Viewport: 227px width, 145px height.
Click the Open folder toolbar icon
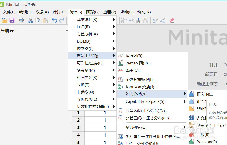4,20
